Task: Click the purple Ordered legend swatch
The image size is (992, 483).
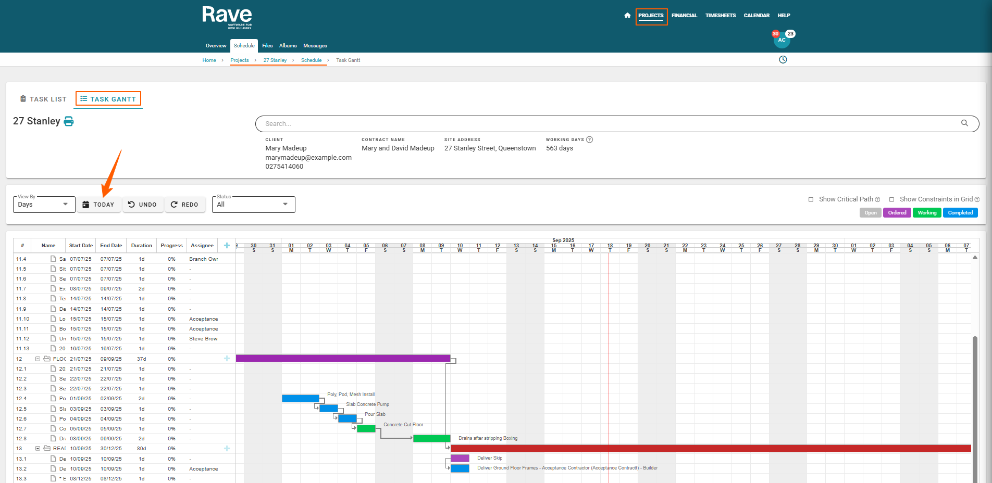Action: point(897,213)
